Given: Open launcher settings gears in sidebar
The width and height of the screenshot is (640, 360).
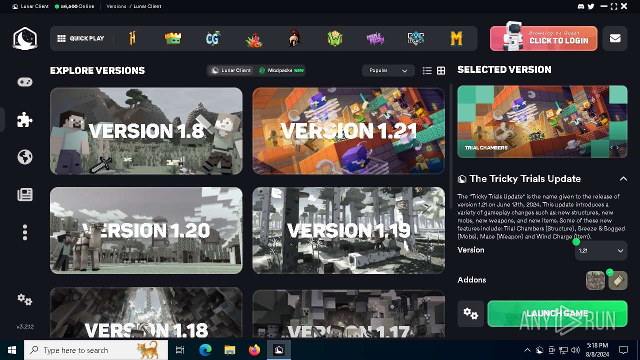Looking at the screenshot, I should click(25, 299).
